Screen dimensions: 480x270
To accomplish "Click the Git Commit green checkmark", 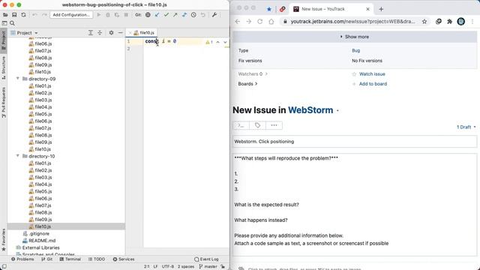I will (x=166, y=15).
